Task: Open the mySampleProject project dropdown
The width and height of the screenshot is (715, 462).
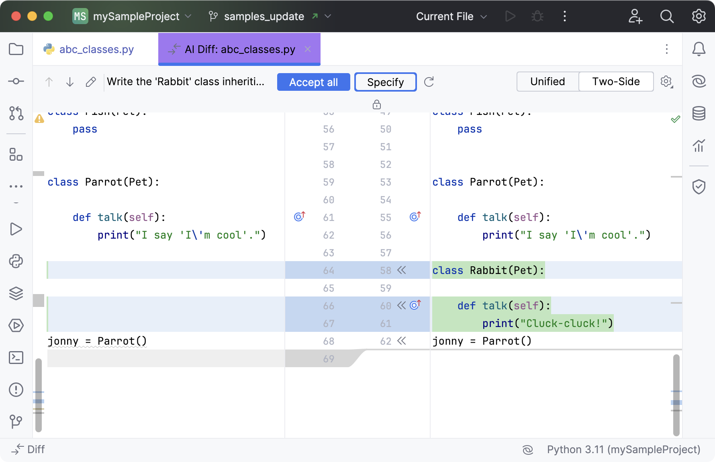Action: pos(132,16)
